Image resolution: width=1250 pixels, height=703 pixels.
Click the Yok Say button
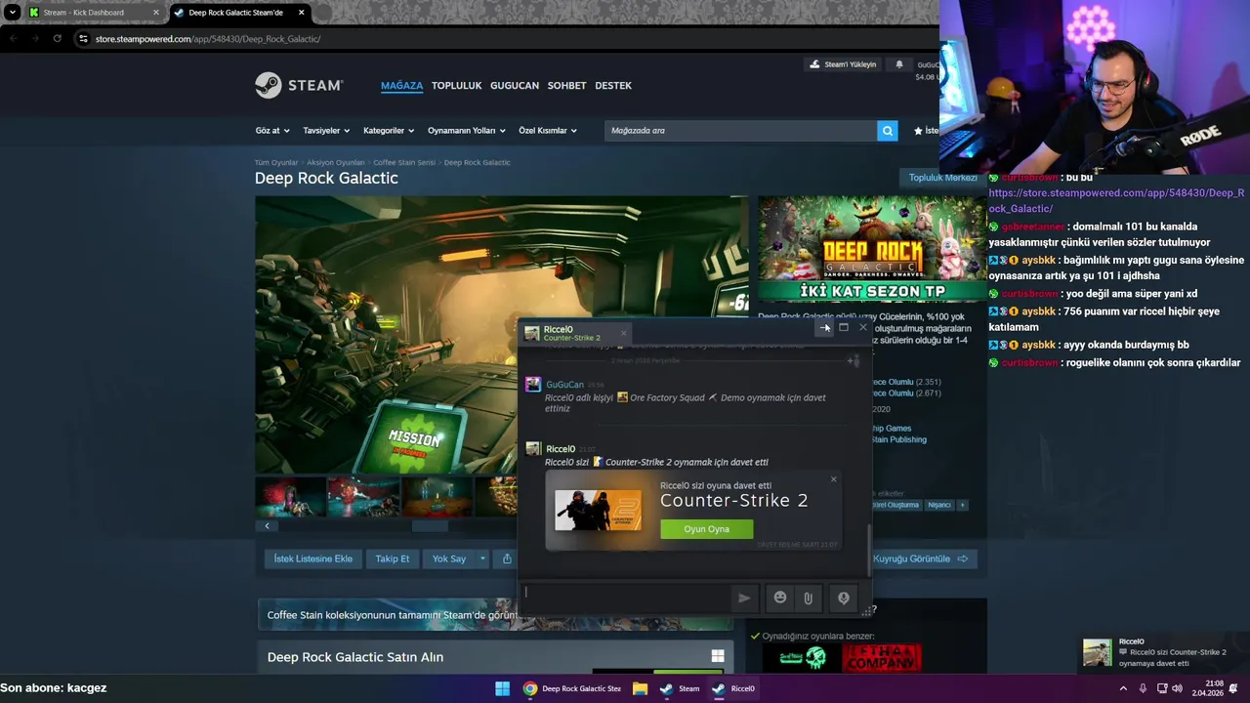tap(448, 558)
